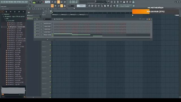Viewport: 181px width, 102px height.
Task: Click the tempo value field
Action: (48, 2)
